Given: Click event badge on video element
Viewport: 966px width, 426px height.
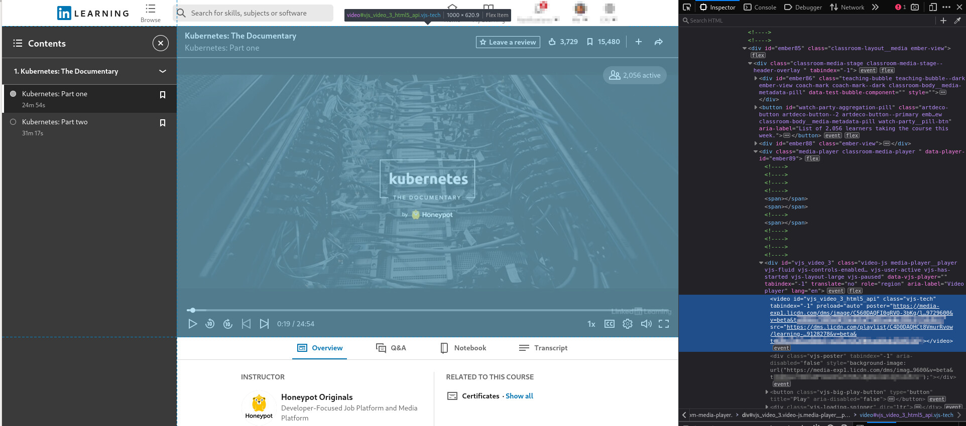Looking at the screenshot, I should click(781, 348).
